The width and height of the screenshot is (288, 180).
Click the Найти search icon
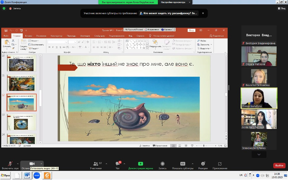coord(198,41)
